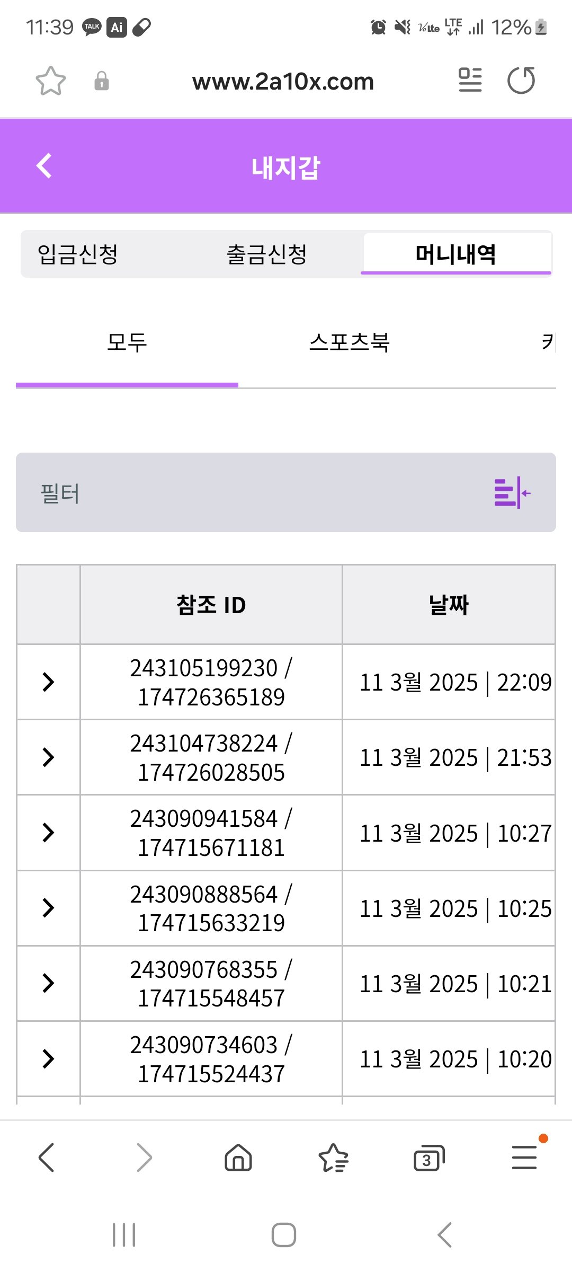This screenshot has width=572, height=1272.
Task: Expand the 10:21 transaction row
Action: (x=48, y=983)
